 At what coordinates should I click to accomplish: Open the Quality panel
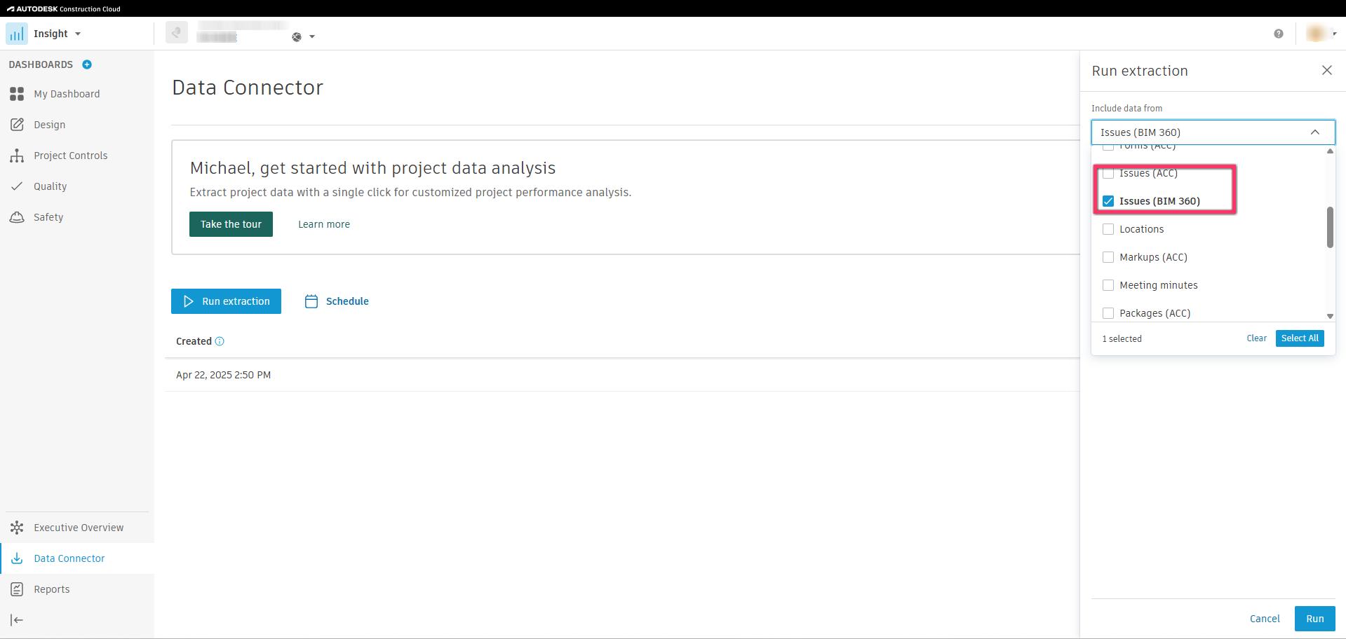(49, 186)
